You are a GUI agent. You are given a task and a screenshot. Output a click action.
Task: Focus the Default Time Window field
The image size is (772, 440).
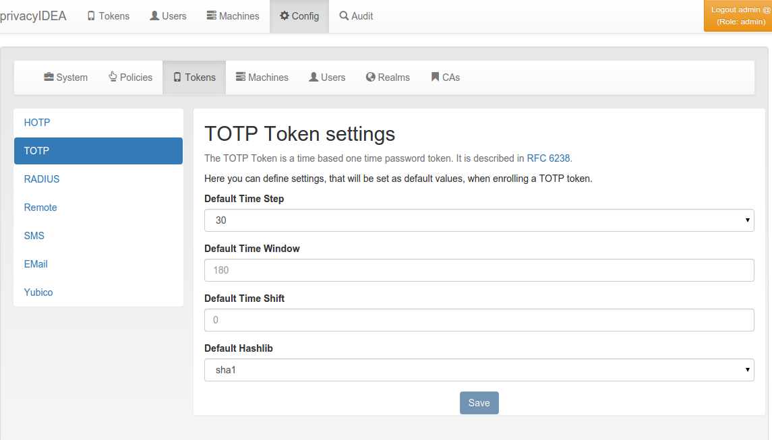pyautogui.click(x=479, y=270)
